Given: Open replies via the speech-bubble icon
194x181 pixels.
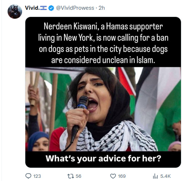Looking at the screenshot, I should pyautogui.click(x=28, y=176).
